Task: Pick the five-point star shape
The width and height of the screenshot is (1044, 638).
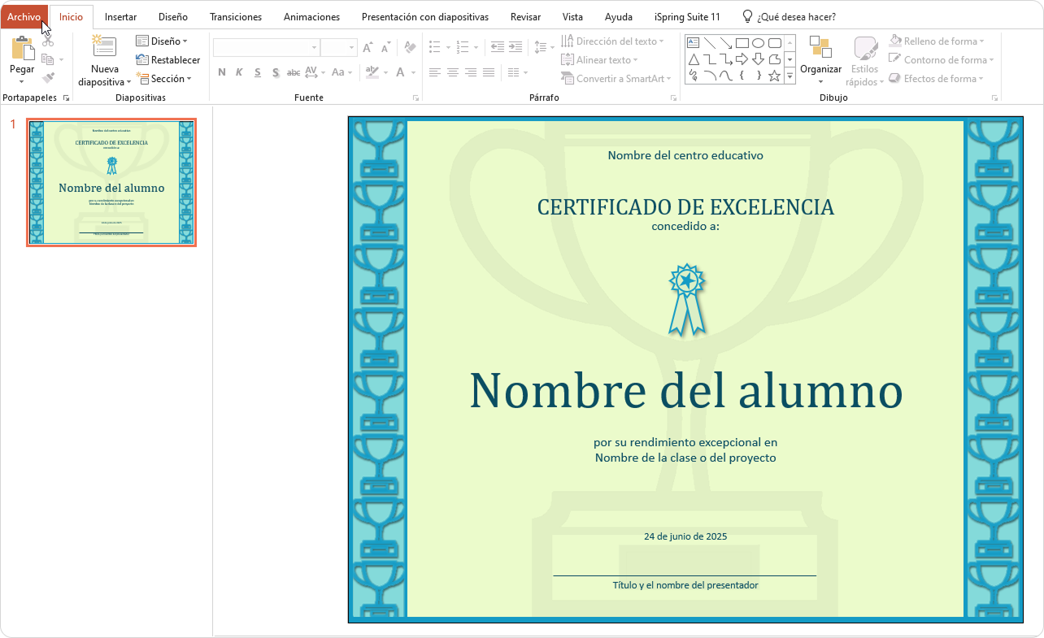Action: [x=774, y=76]
